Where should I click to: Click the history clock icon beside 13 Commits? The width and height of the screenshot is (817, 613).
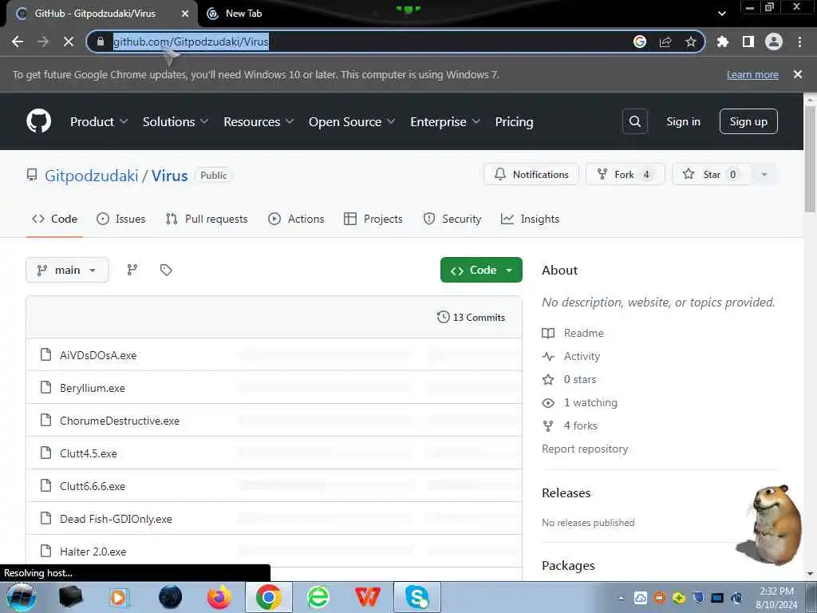pyautogui.click(x=443, y=317)
